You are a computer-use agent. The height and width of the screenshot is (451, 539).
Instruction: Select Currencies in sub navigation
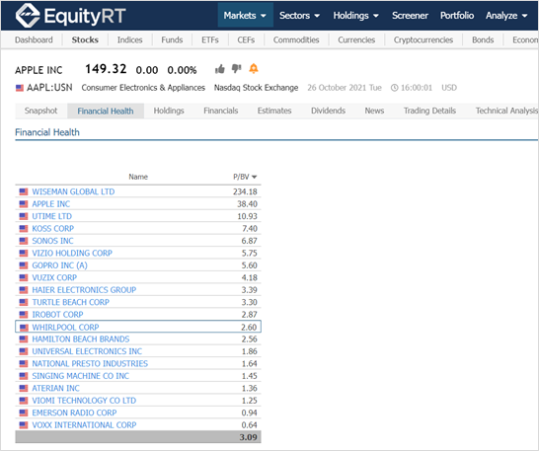point(356,39)
